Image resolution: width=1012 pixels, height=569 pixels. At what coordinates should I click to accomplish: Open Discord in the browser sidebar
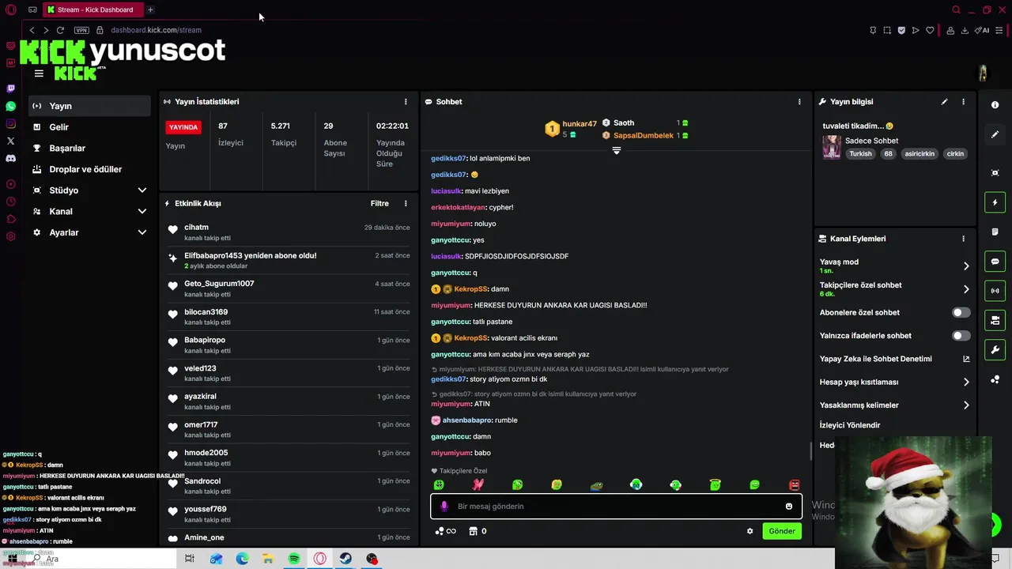10,158
